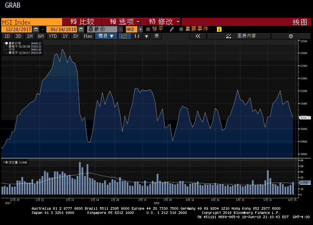The width and height of the screenshot is (313, 225).
Task: Open the start date calendar picker
Action: 36,29
